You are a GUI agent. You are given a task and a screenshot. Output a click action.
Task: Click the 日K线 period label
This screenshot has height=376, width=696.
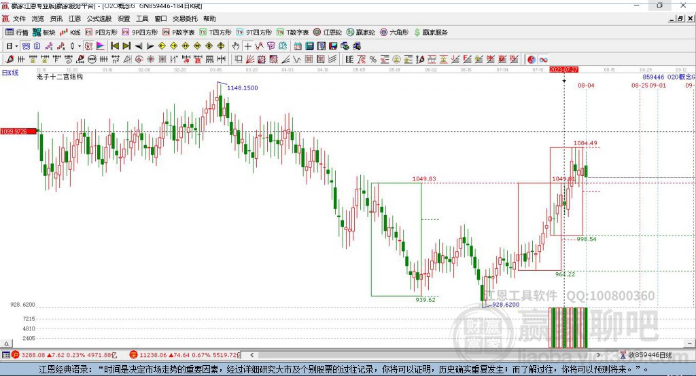click(x=10, y=73)
